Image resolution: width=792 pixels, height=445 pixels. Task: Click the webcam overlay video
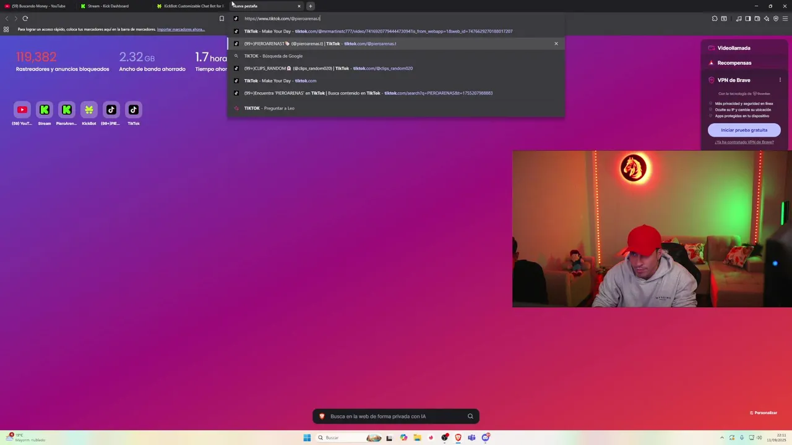click(x=652, y=229)
